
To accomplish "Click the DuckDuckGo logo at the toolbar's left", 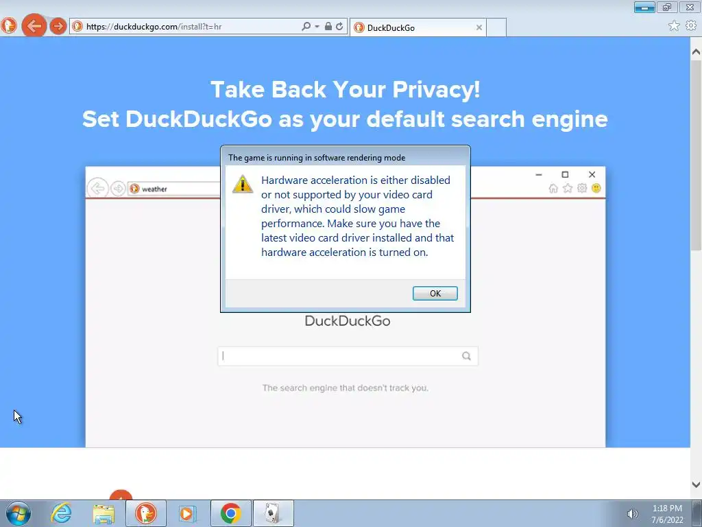I will click(8, 26).
